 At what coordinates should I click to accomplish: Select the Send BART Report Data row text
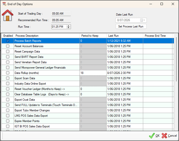29,57
